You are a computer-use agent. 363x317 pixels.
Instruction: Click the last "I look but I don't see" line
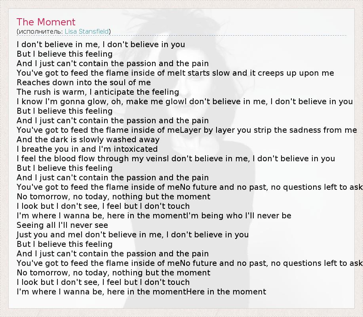(x=103, y=282)
